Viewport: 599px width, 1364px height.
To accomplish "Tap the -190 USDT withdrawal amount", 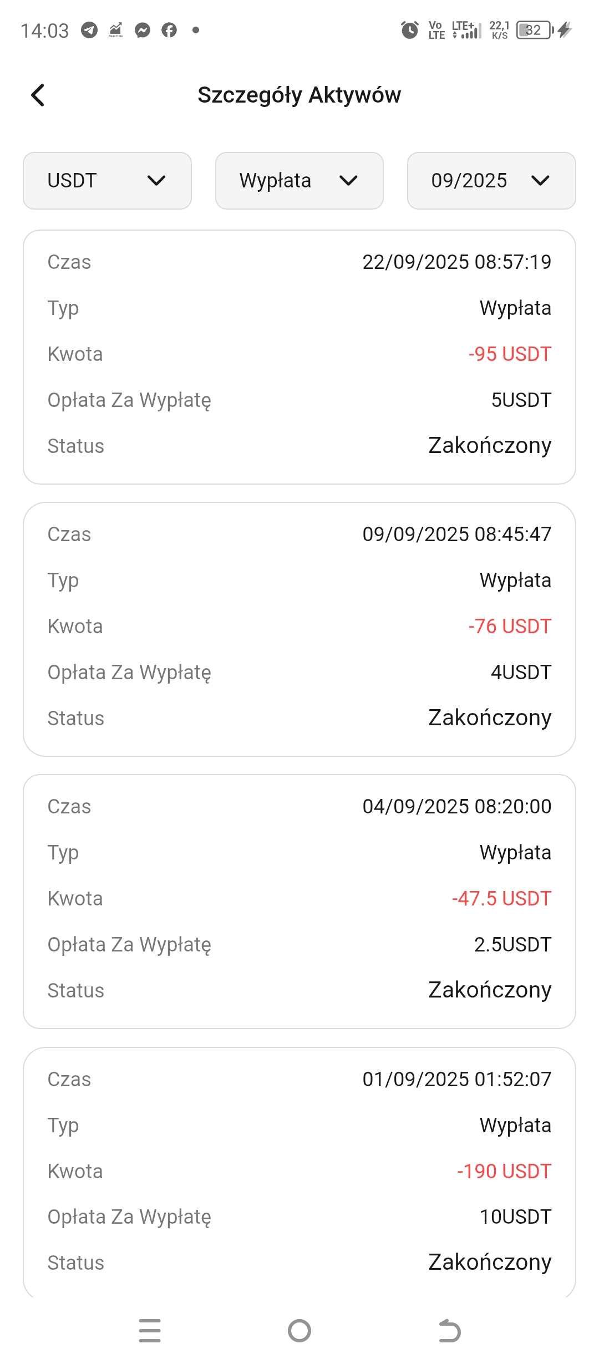I will (504, 1171).
